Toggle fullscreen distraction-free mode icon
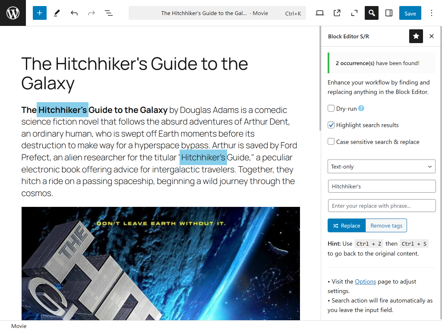This screenshot has height=331, width=442. (354, 13)
